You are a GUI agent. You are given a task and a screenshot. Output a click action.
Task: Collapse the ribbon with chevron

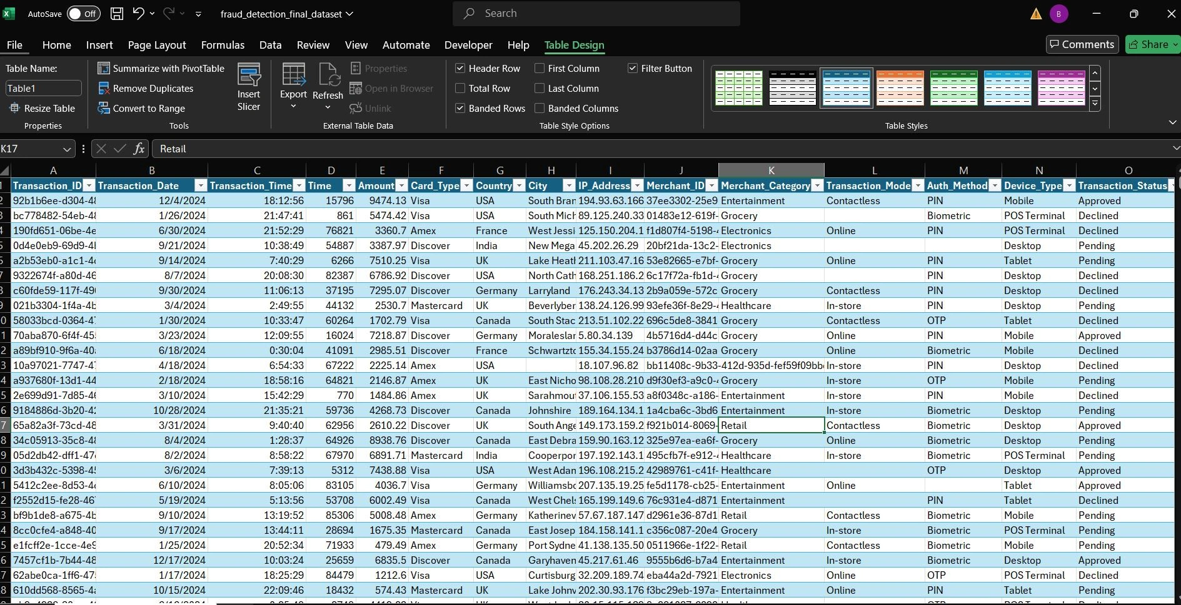[x=1172, y=122]
